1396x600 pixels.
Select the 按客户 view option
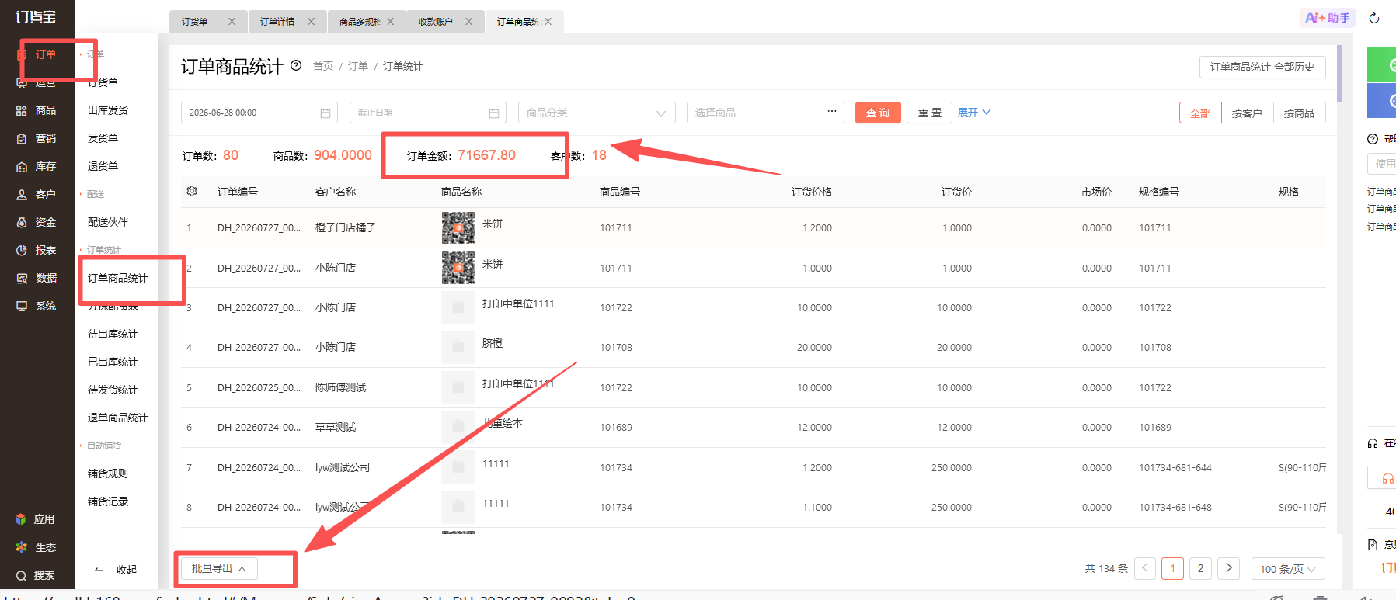pyautogui.click(x=1247, y=113)
